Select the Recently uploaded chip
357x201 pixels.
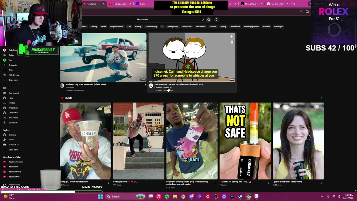251,27
